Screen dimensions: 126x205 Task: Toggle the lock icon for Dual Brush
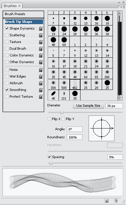point(41,49)
